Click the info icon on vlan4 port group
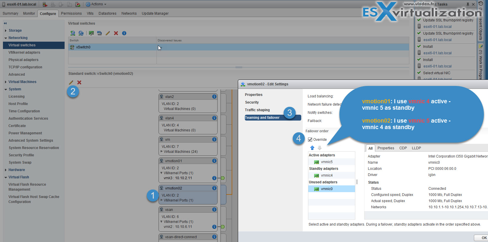 pyautogui.click(x=214, y=118)
